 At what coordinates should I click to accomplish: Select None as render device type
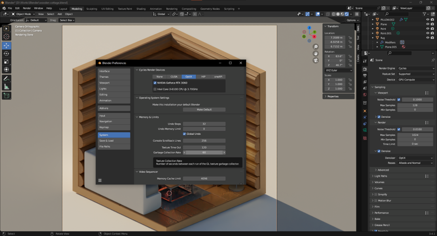(x=159, y=77)
